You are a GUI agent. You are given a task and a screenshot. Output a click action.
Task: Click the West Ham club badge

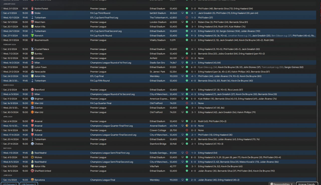pyautogui.click(x=32, y=22)
